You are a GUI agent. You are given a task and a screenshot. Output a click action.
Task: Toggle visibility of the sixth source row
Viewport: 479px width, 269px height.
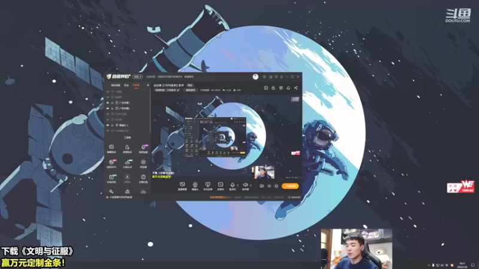pyautogui.click(x=108, y=120)
